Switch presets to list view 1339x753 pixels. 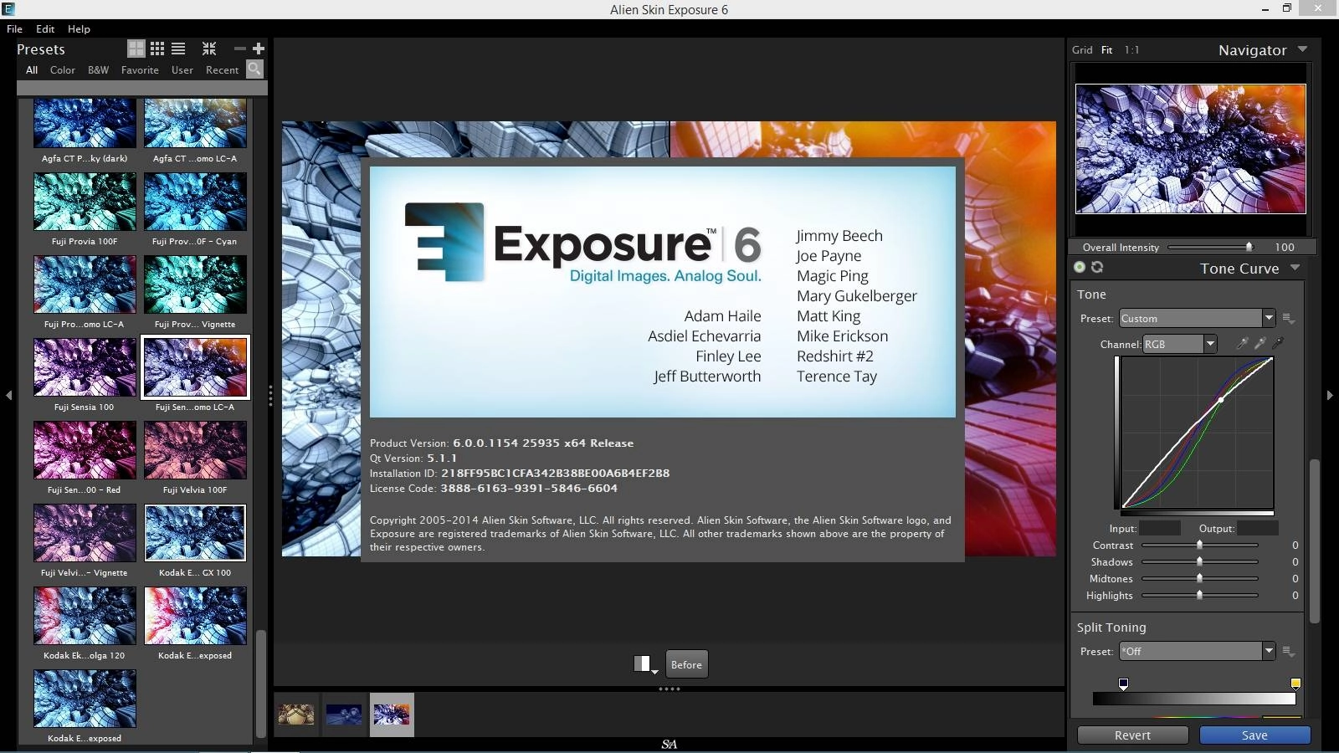click(178, 49)
